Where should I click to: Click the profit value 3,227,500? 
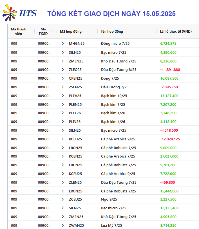(168, 199)
